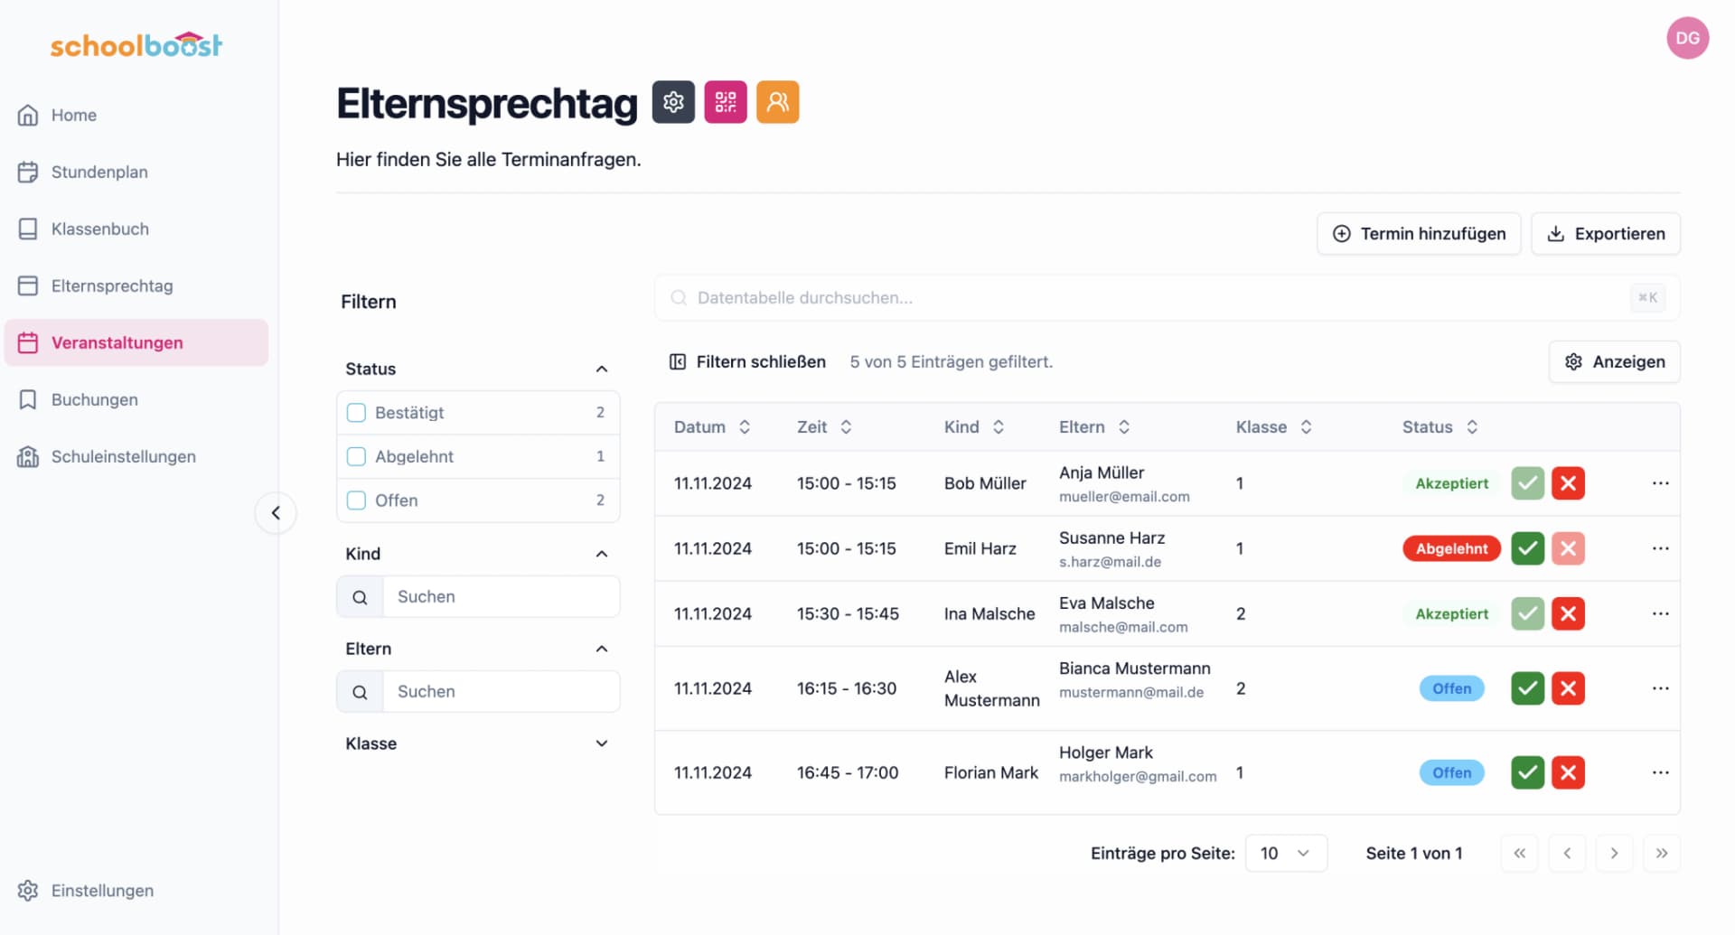
Task: Open Klassenbuch from the sidebar
Action: 101,229
